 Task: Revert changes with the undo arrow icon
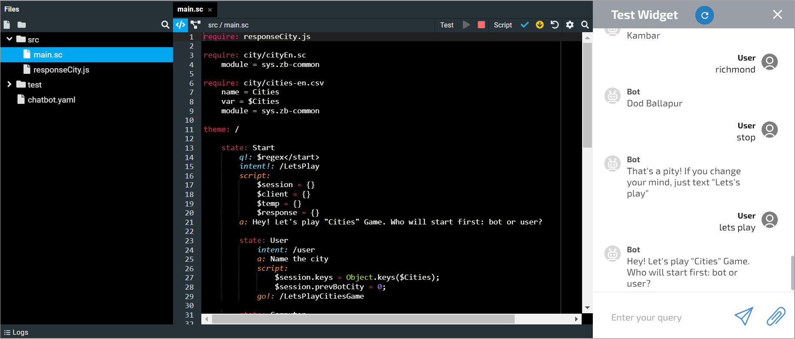(x=555, y=25)
